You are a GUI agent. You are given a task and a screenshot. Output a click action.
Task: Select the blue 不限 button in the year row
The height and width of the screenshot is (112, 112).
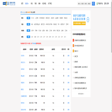point(28,37)
